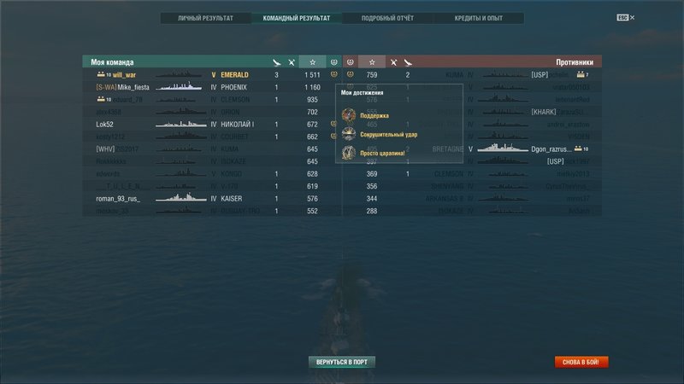Open the Кредиты и опыт tab
The height and width of the screenshot is (384, 684).
pyautogui.click(x=479, y=18)
